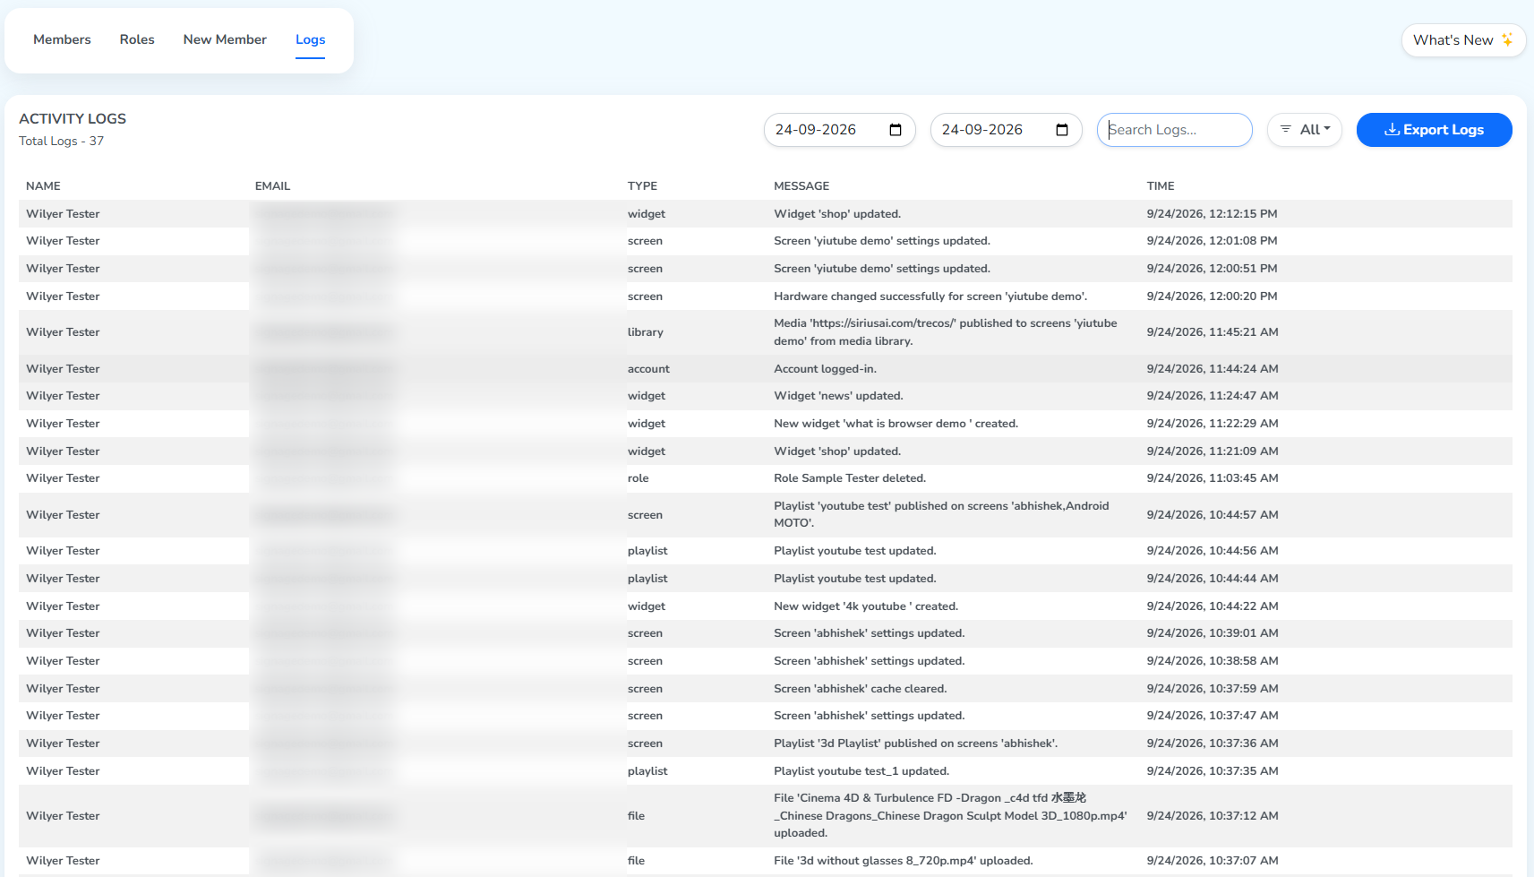Select Role Sample Tester deleted. message
1534x877 pixels.
850,478
